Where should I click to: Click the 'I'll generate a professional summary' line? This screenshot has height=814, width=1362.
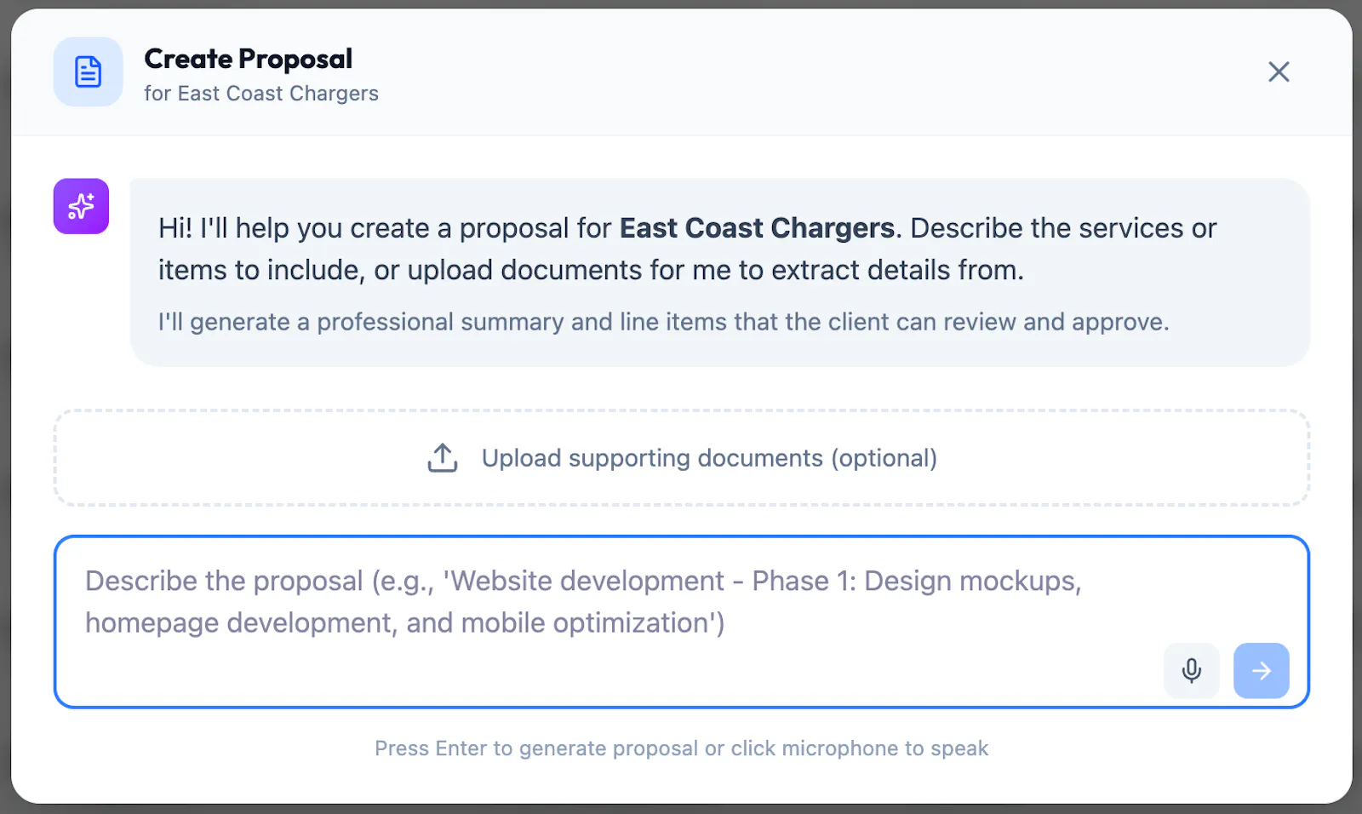coord(664,322)
